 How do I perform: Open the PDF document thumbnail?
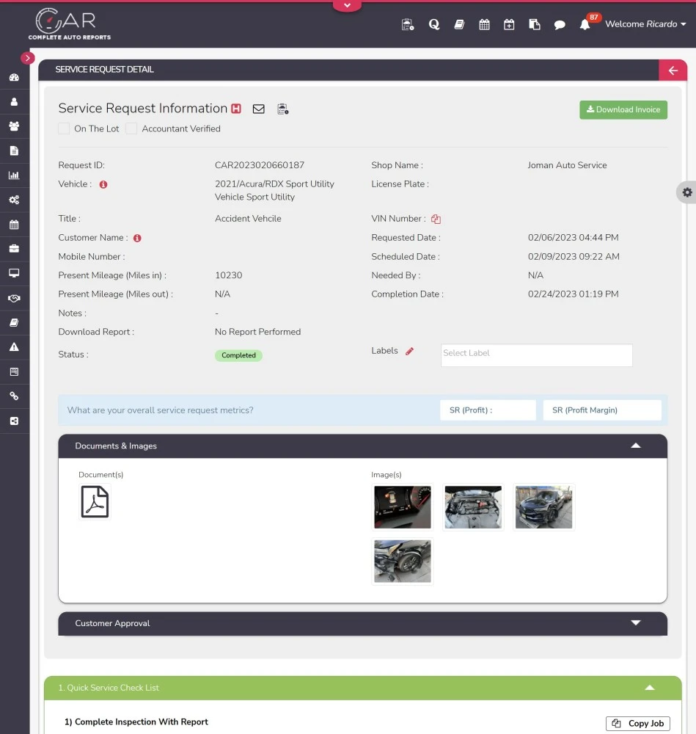95,501
